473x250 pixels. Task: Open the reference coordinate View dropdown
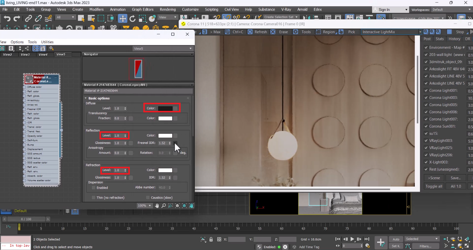[x=168, y=17]
